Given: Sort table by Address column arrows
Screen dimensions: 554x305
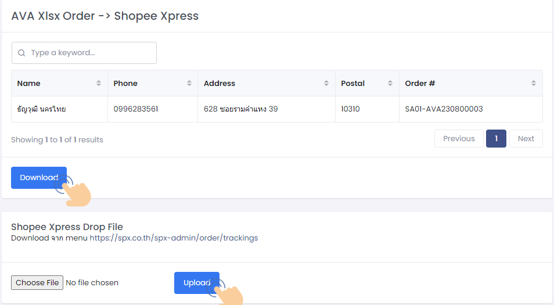Looking at the screenshot, I should [x=326, y=84].
